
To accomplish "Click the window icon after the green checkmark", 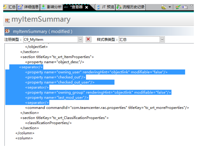I will 185,7.
